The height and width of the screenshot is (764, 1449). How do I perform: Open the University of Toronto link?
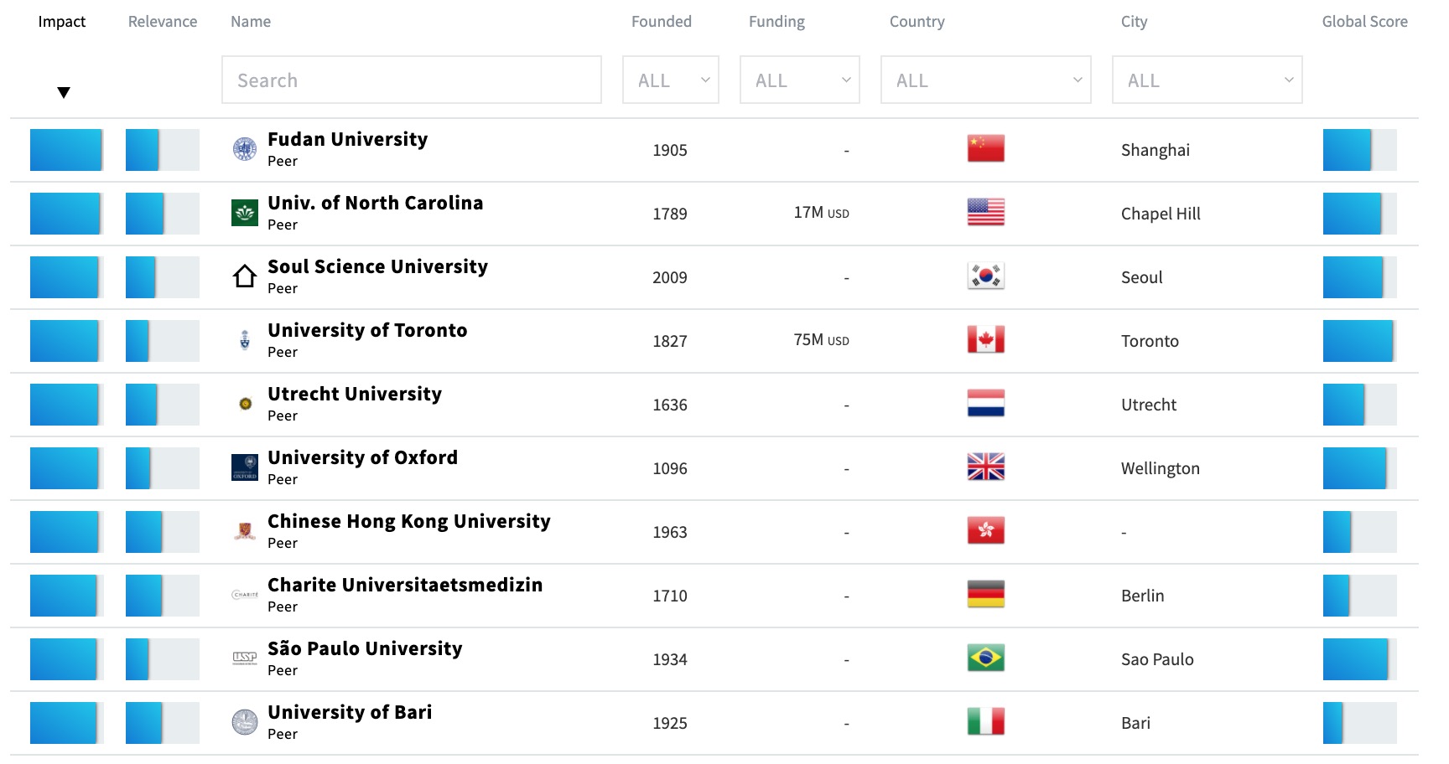click(x=367, y=331)
